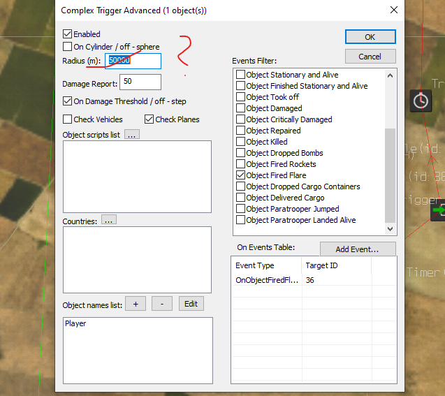Add object name with plus button

coord(136,304)
